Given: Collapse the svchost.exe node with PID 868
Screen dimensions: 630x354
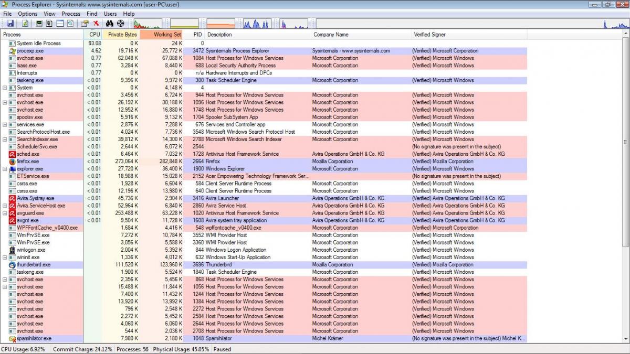Looking at the screenshot, I should click(x=5, y=280).
